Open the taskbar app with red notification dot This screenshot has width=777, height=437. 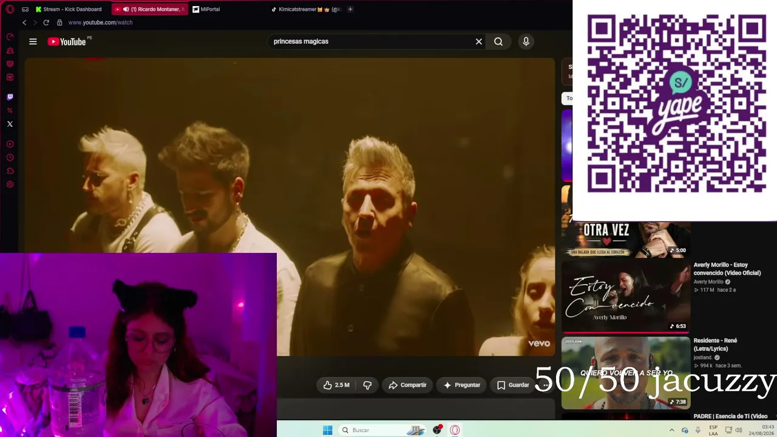click(437, 430)
